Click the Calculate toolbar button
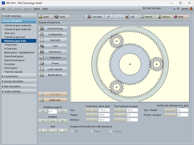 pos(94,17)
